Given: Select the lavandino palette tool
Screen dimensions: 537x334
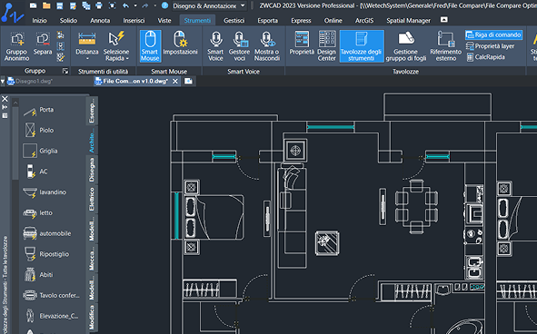Looking at the screenshot, I should (45, 192).
